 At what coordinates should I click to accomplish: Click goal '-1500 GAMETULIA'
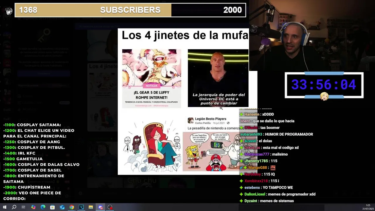pyautogui.click(x=23, y=159)
